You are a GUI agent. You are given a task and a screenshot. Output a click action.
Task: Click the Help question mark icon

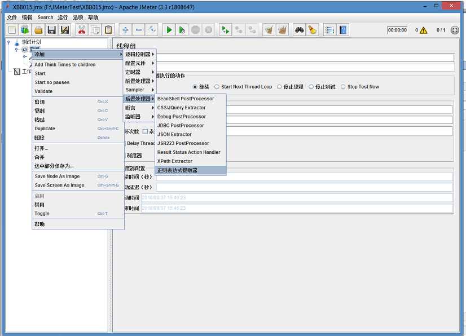tap(342, 30)
